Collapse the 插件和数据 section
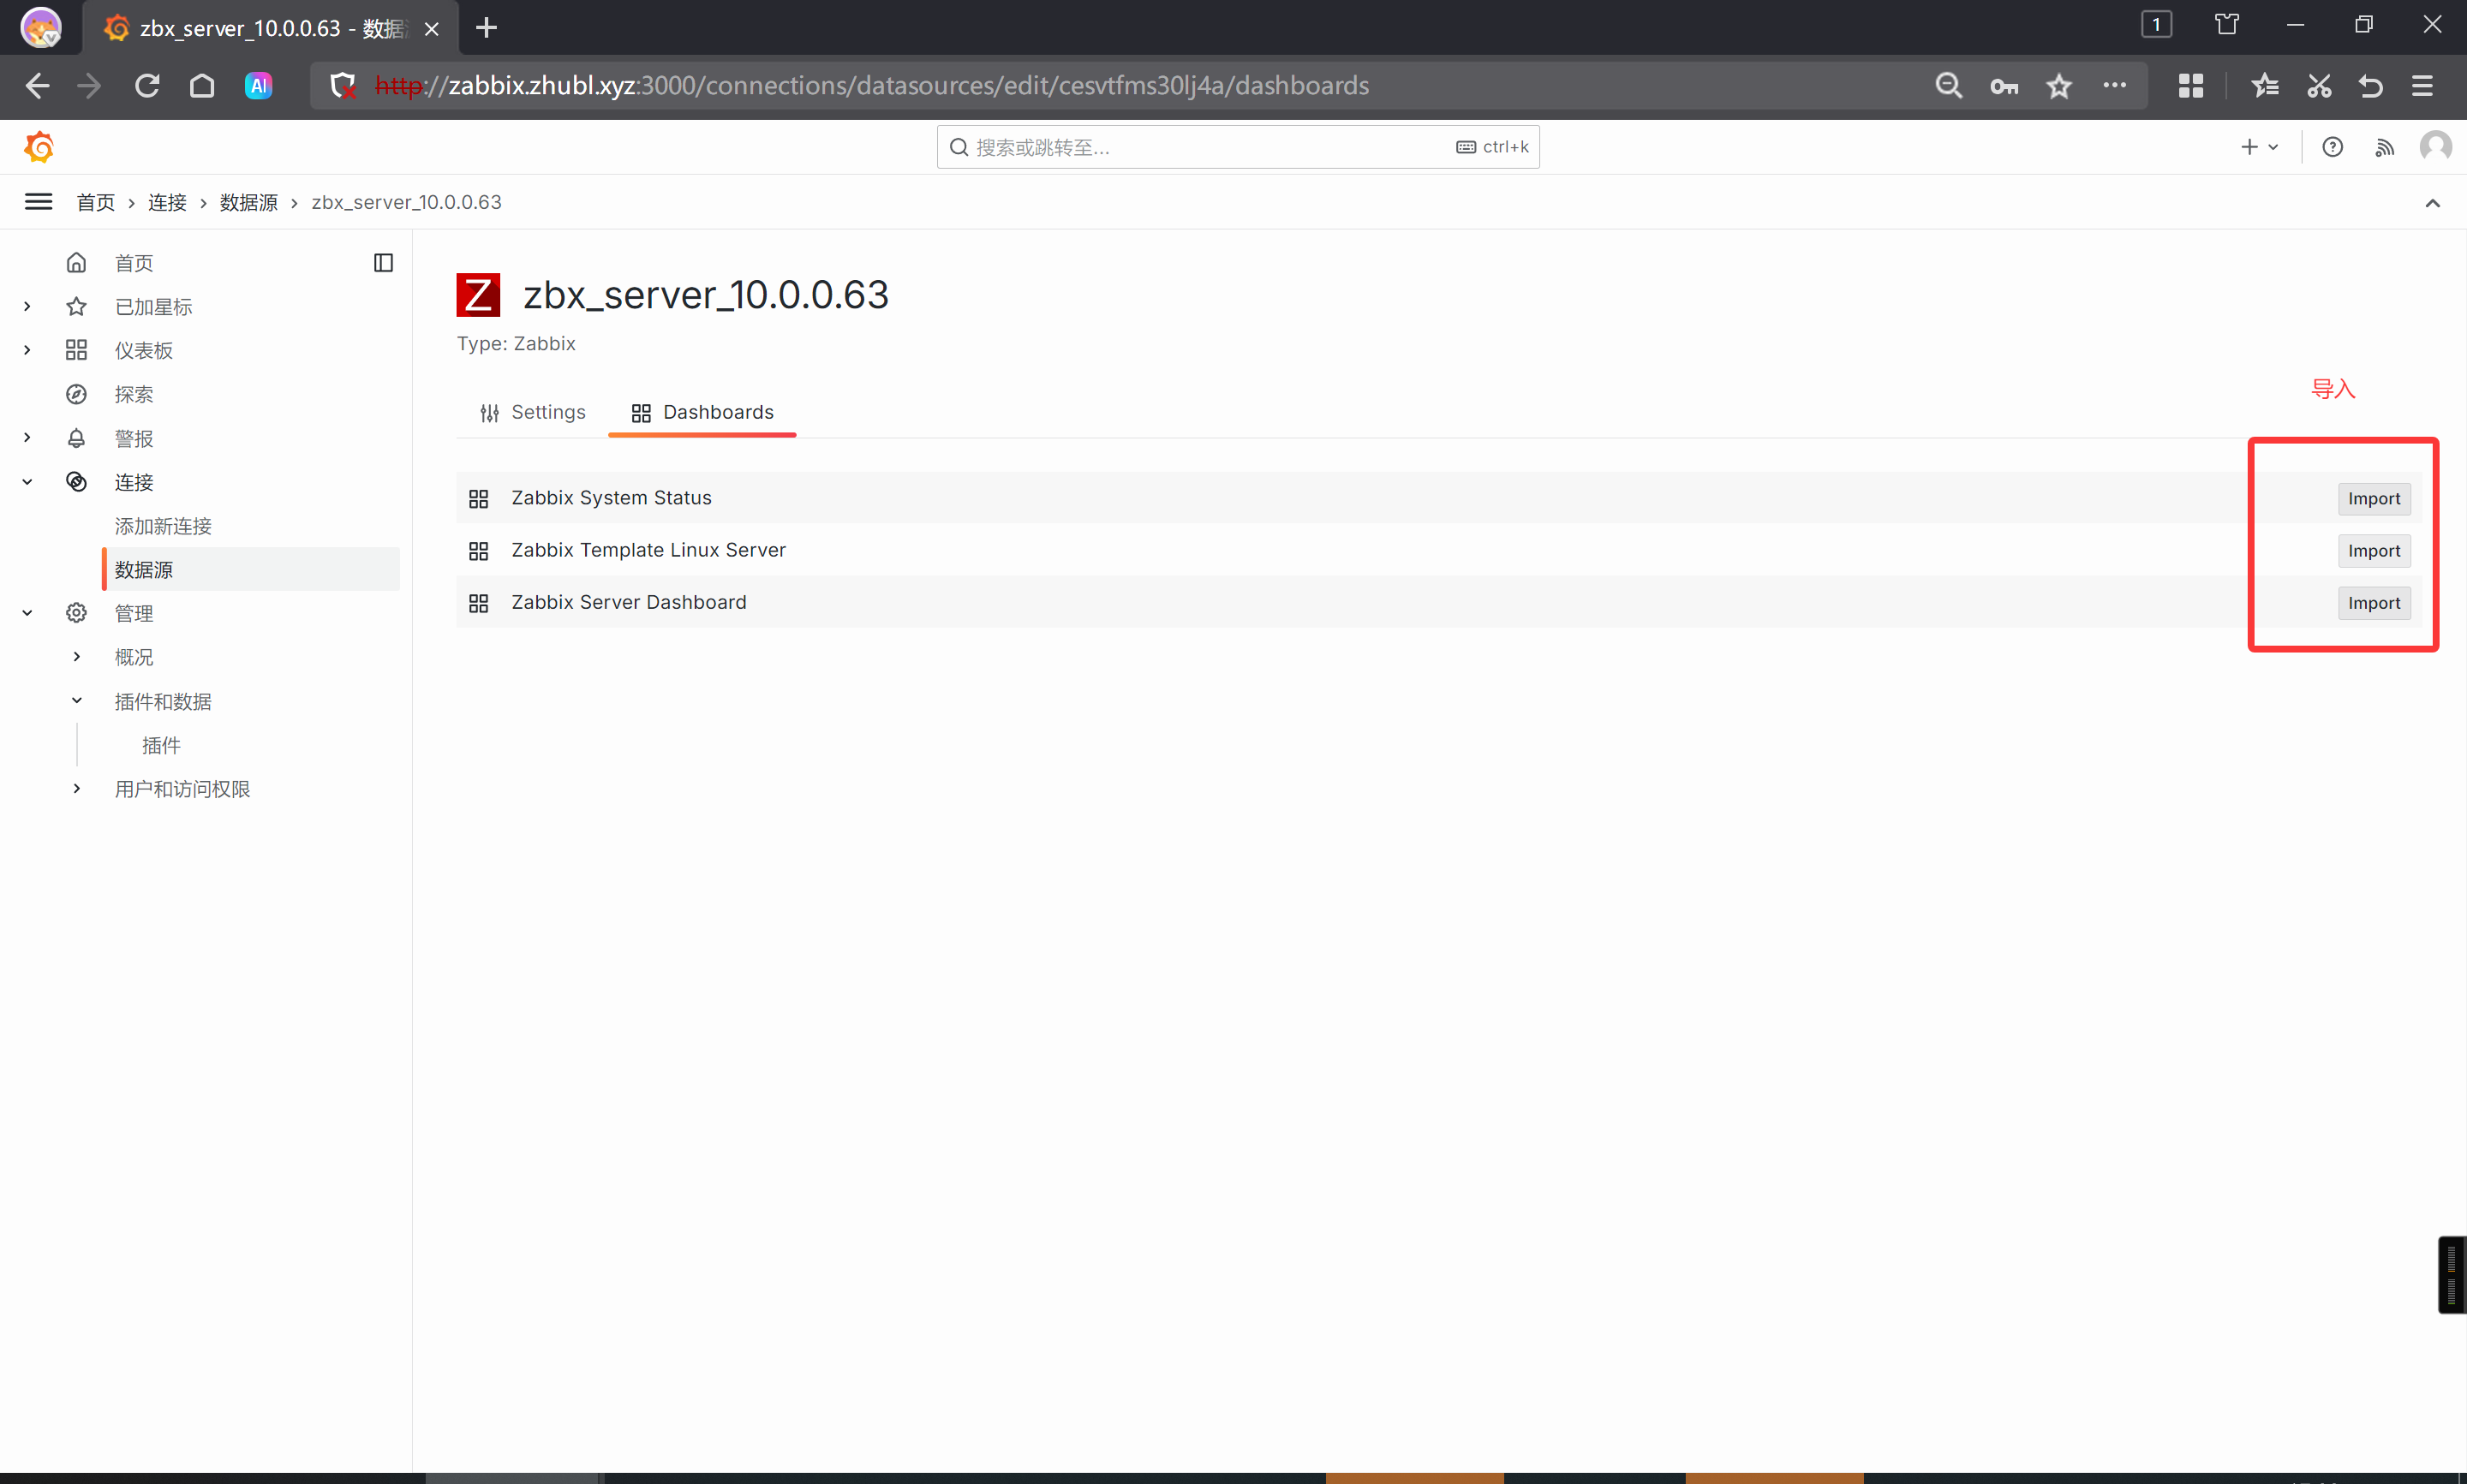Image resolution: width=2467 pixels, height=1484 pixels. (x=77, y=701)
